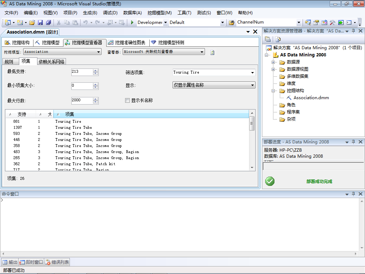The image size is (365, 274).
Task: Click the Add New Item toolbar icon
Action: pyautogui.click(x=20, y=22)
